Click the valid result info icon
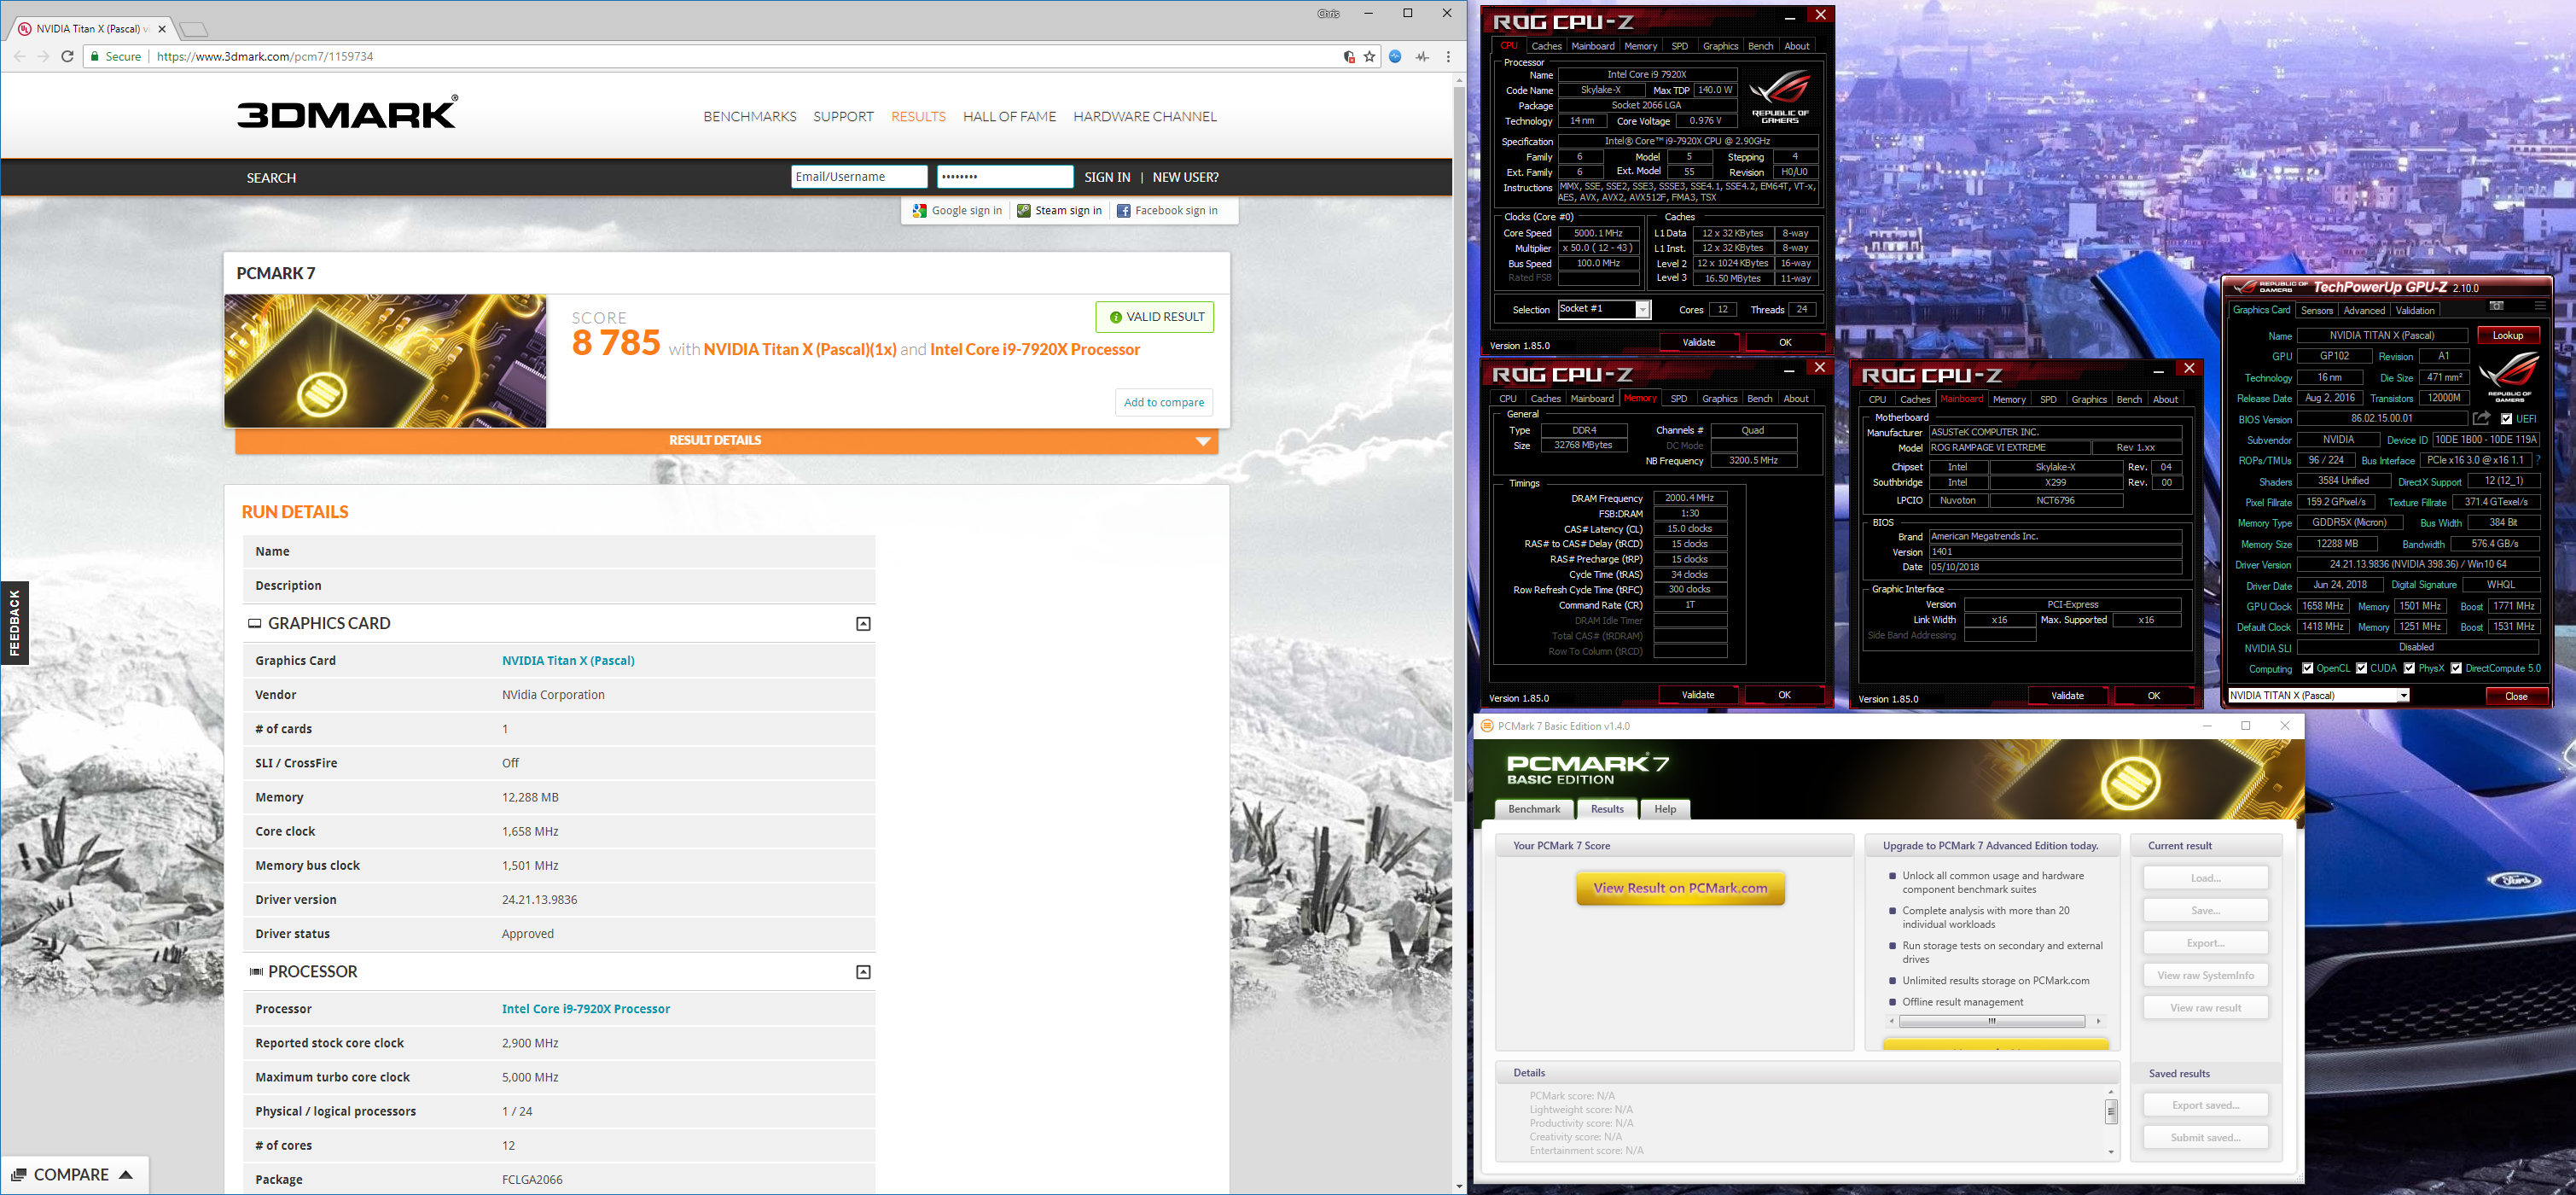 (x=1116, y=317)
